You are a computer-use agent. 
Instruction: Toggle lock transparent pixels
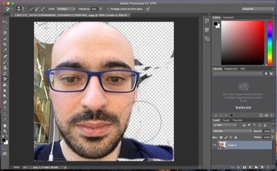pos(221,137)
